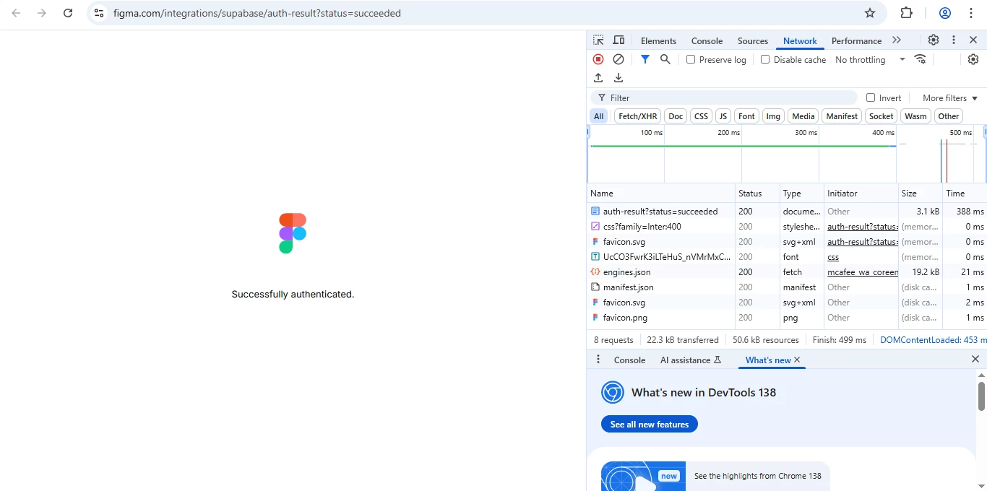The height and width of the screenshot is (491, 987).
Task: Check the Invert filter checkbox
Action: (871, 97)
